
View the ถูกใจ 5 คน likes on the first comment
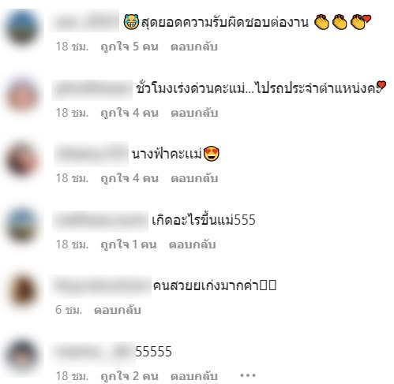[129, 47]
